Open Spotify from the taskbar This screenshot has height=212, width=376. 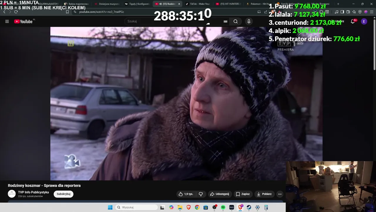(x=223, y=207)
